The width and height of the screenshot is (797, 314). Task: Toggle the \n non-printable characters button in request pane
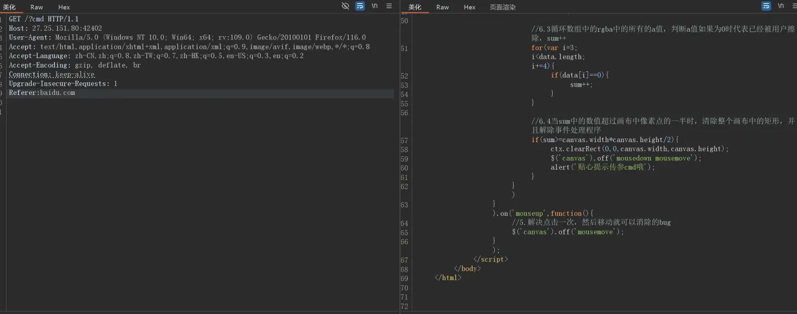click(x=375, y=6)
